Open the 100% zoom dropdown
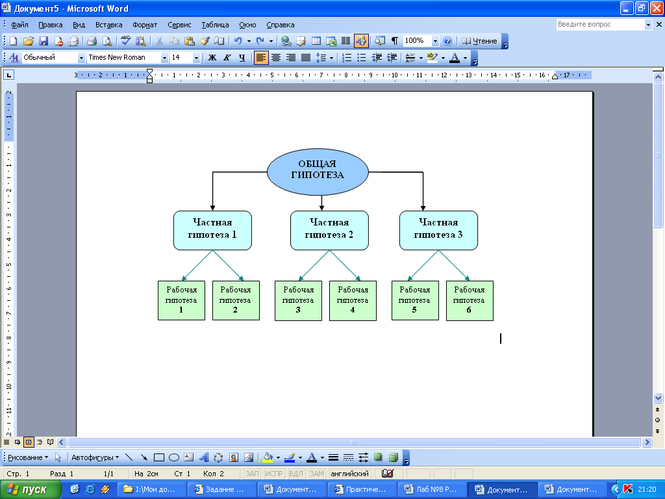The width and height of the screenshot is (665, 499). 435,41
